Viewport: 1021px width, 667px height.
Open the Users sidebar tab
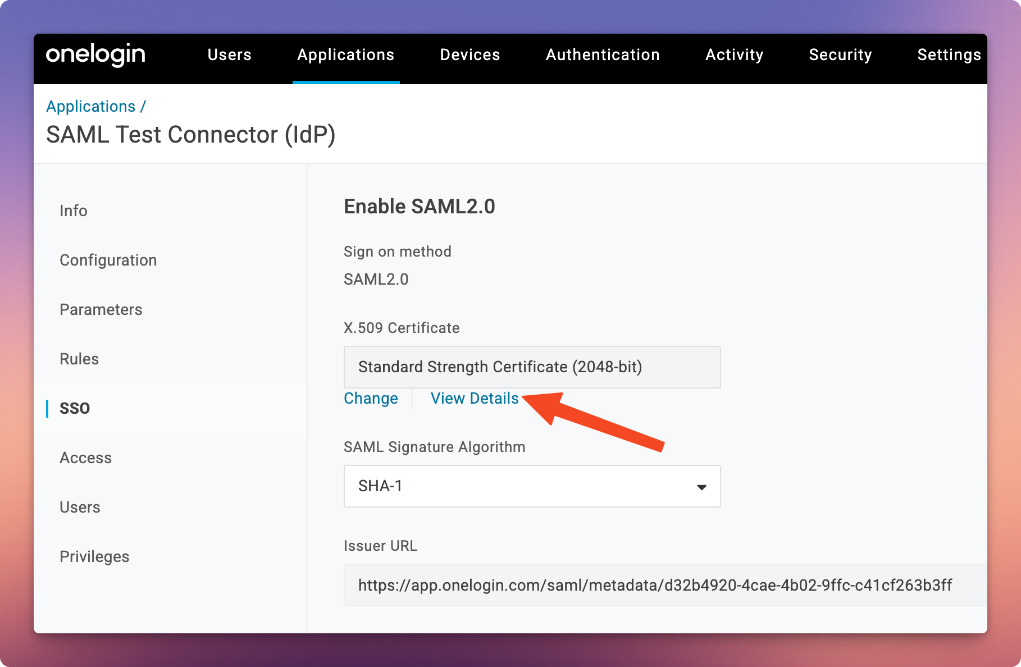click(x=80, y=507)
